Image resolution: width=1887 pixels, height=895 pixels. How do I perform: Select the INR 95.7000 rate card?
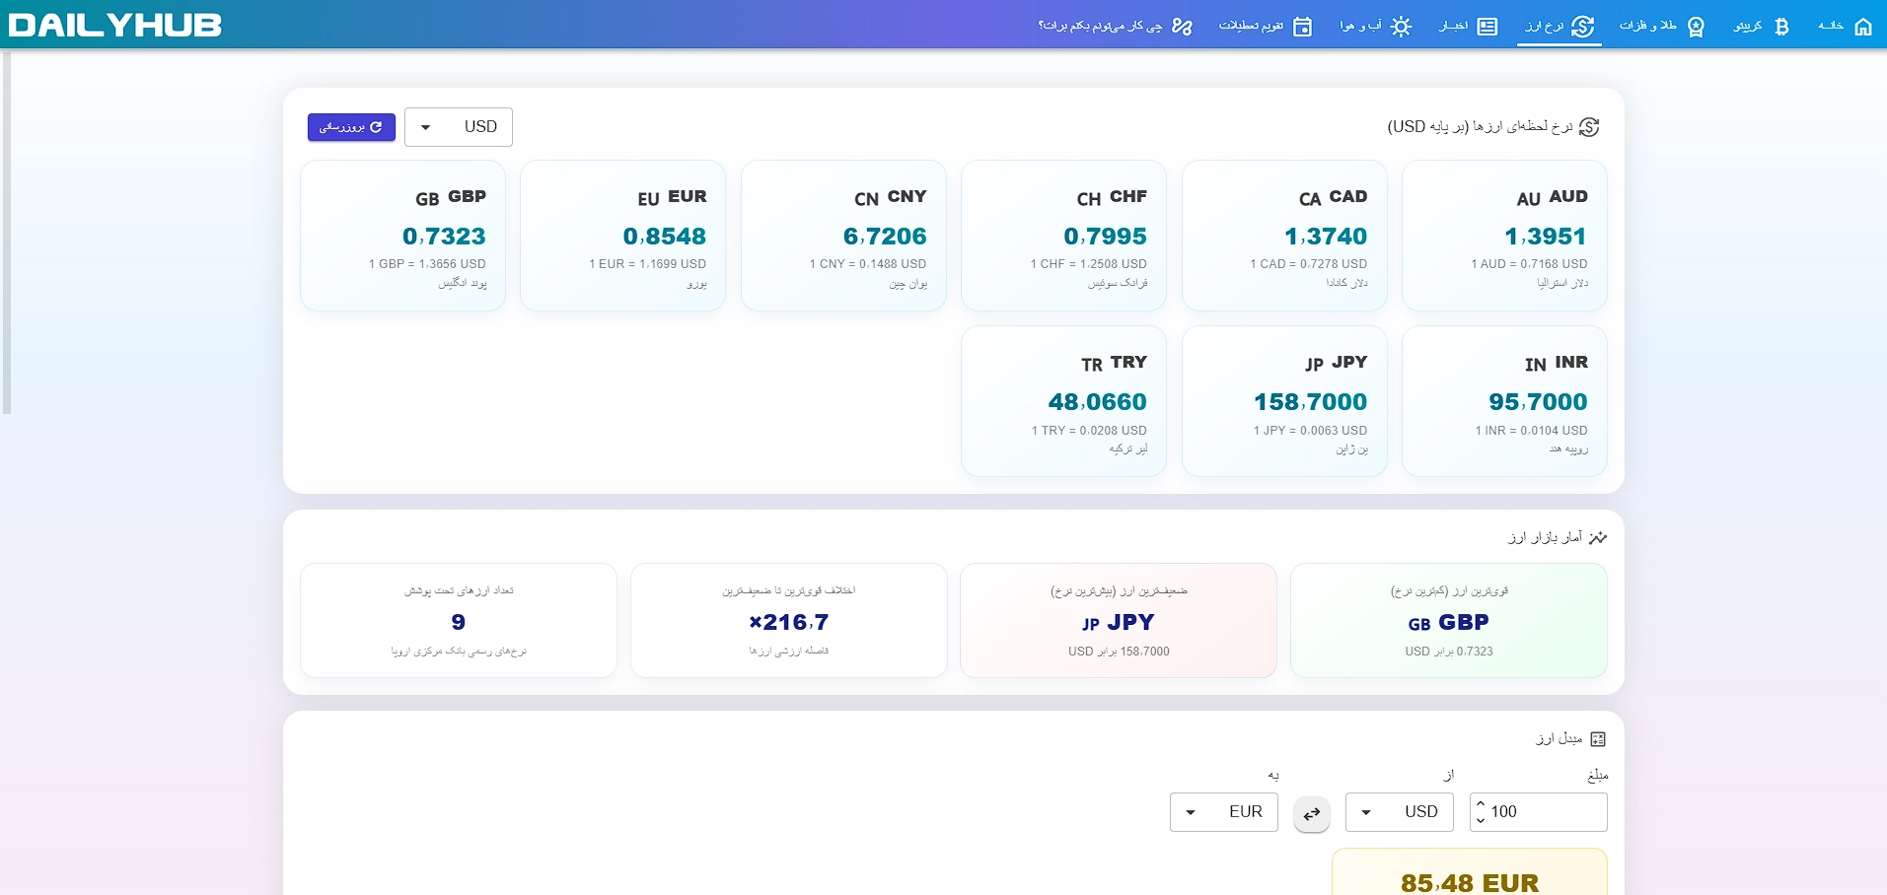(1504, 401)
